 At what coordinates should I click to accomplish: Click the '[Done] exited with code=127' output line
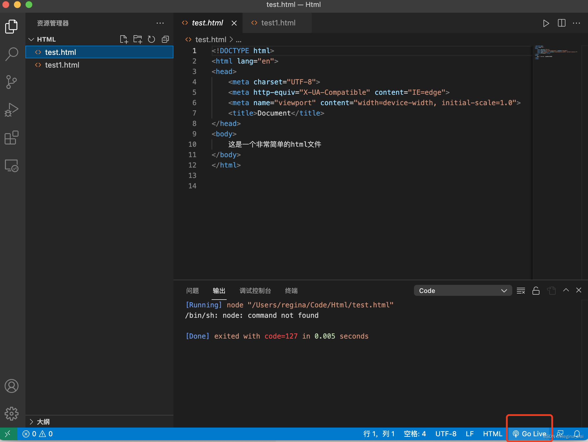point(277,336)
